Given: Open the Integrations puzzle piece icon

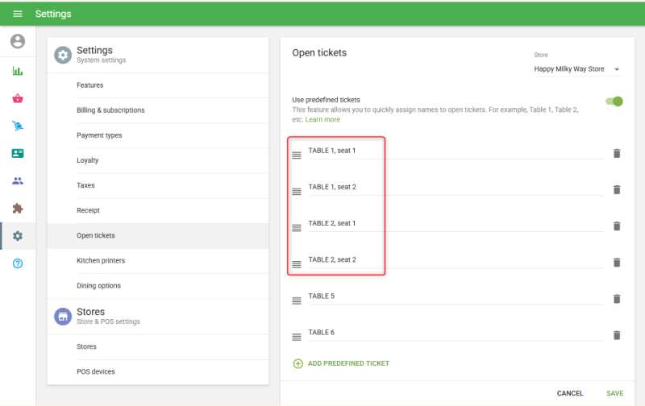Looking at the screenshot, I should (x=18, y=208).
